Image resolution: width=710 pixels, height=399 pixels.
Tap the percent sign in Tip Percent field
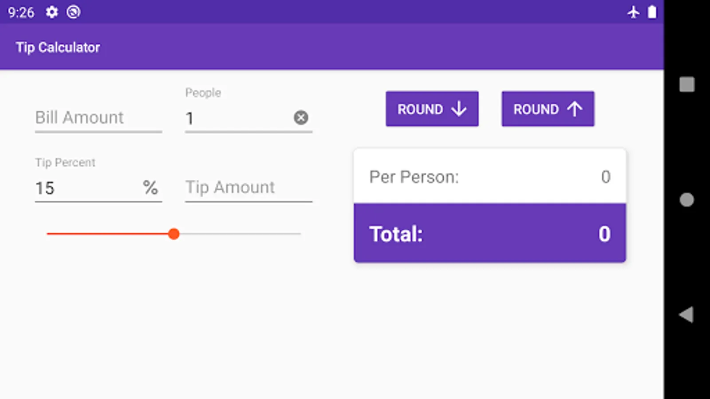150,188
